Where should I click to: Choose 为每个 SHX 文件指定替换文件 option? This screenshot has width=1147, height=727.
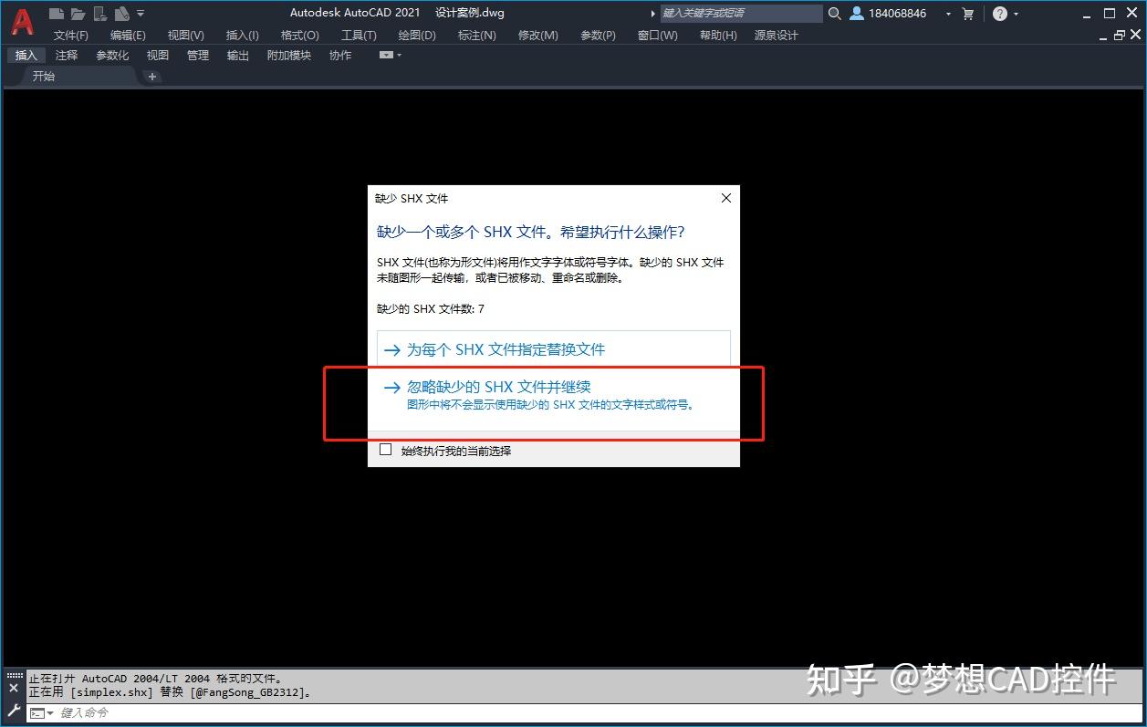[554, 349]
